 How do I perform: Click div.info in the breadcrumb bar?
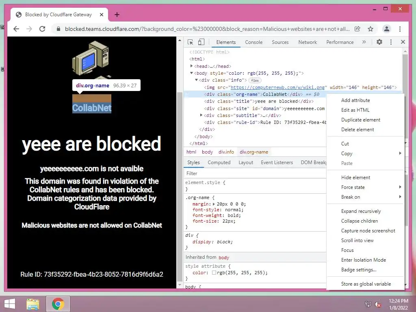point(226,152)
